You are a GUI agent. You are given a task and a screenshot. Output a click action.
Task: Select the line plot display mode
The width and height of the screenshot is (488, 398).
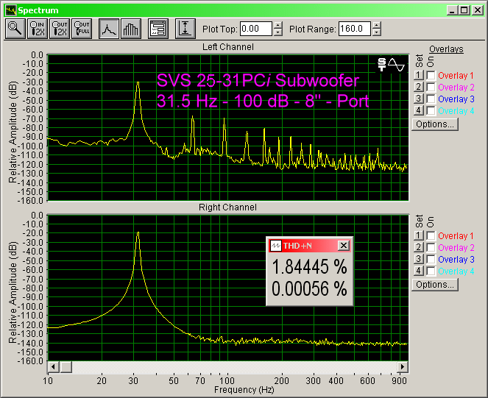(x=109, y=29)
